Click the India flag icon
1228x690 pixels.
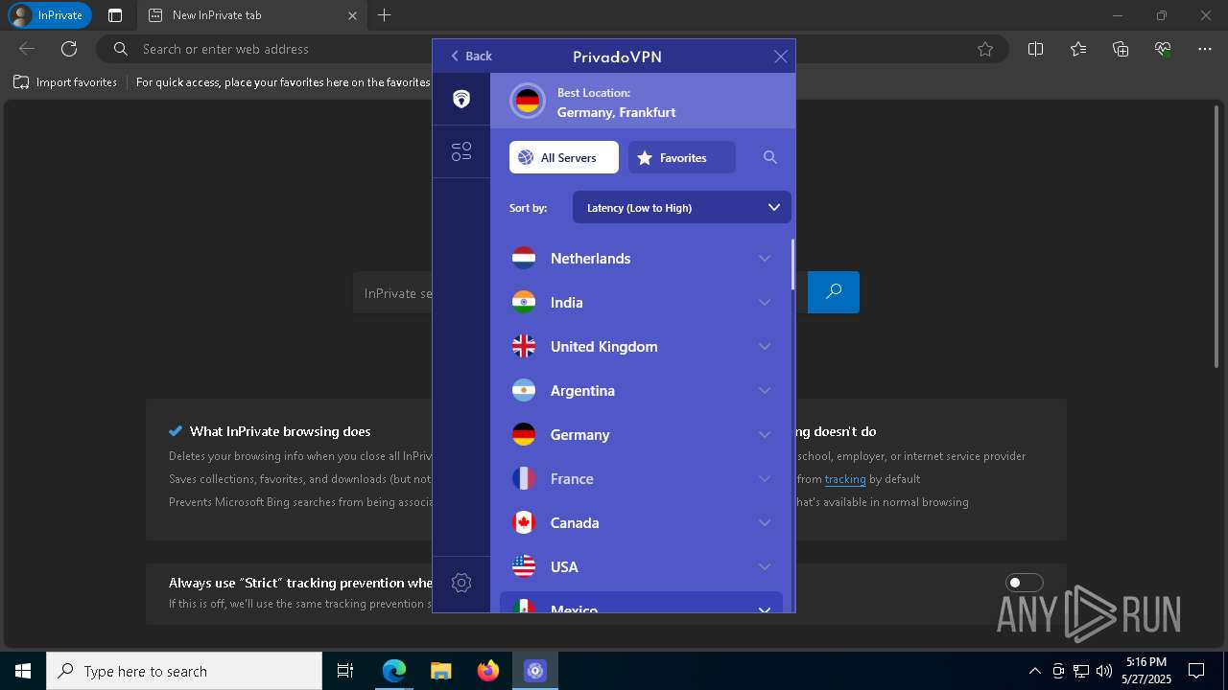tap(524, 302)
